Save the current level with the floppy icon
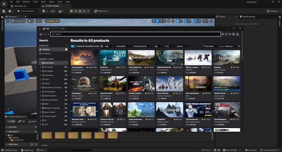This screenshot has height=152, width=282. pos(4,11)
